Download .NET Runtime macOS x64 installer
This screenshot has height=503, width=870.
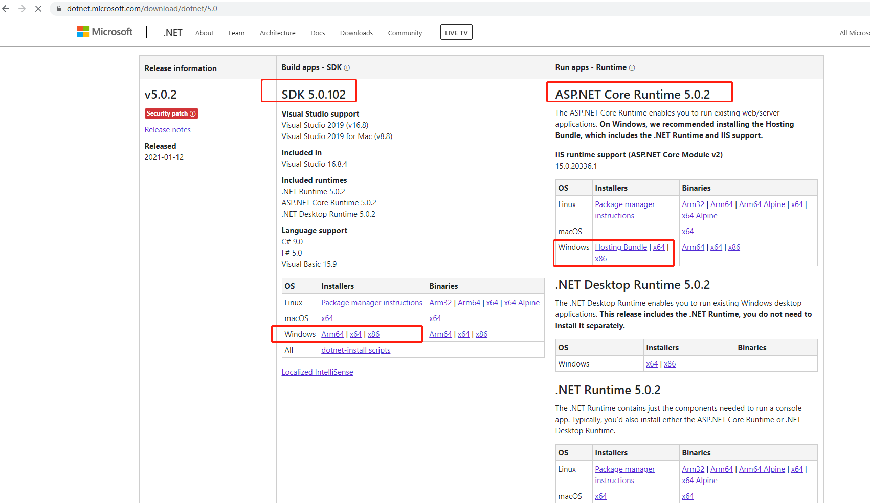[x=601, y=496]
